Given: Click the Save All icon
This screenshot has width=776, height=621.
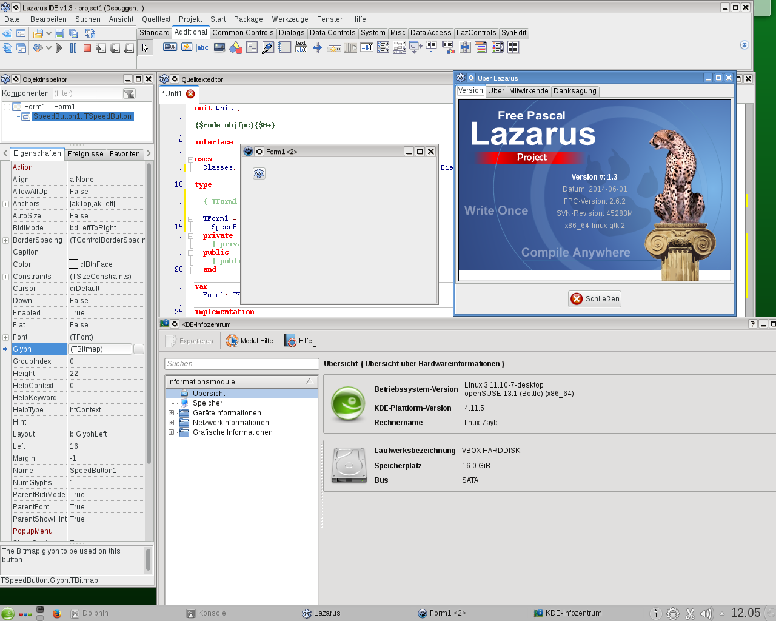Looking at the screenshot, I should pyautogui.click(x=73, y=33).
